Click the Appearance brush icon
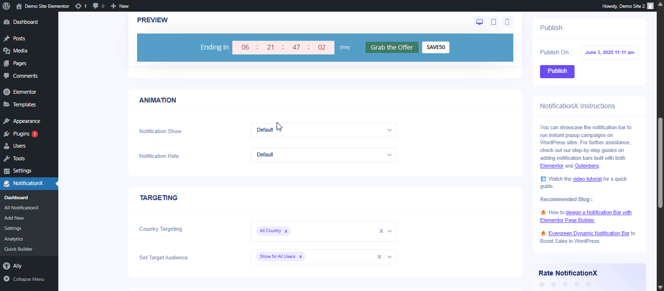The height and width of the screenshot is (291, 664). pos(6,121)
